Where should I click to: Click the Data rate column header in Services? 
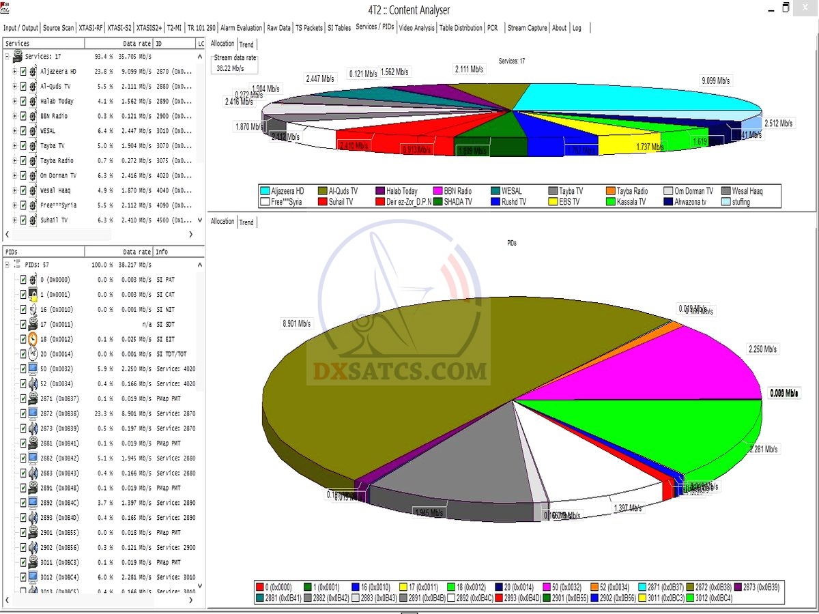point(118,43)
